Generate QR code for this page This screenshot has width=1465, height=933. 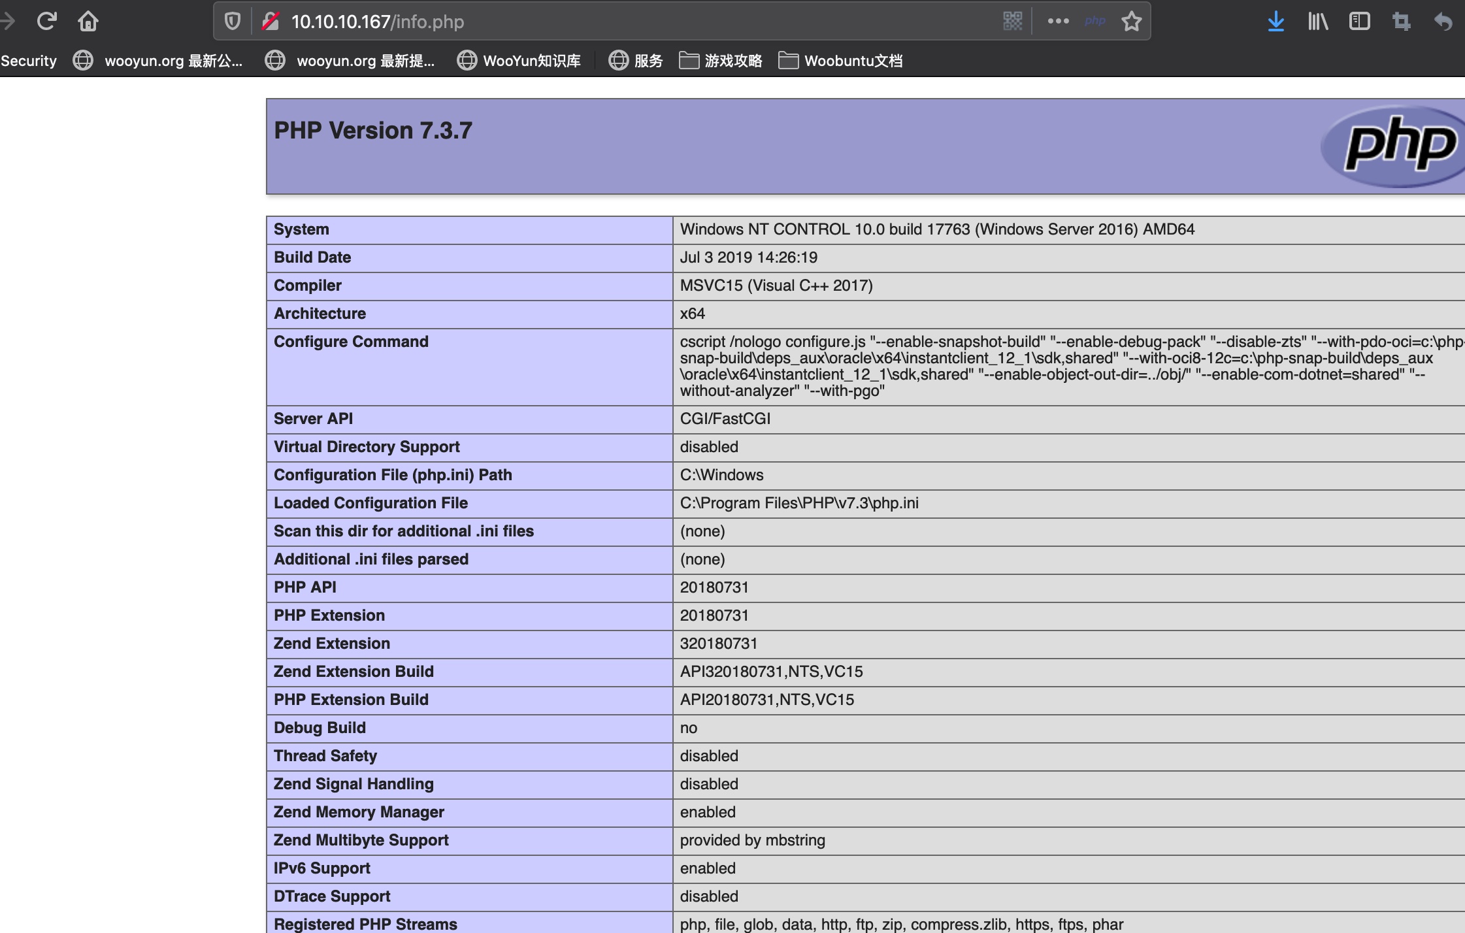pyautogui.click(x=1012, y=22)
